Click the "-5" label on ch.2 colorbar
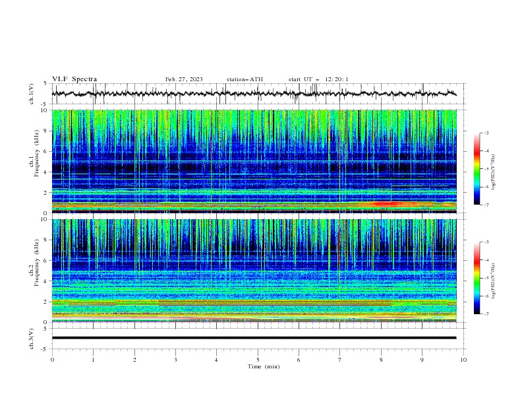522x404 pixels. pyautogui.click(x=486, y=278)
